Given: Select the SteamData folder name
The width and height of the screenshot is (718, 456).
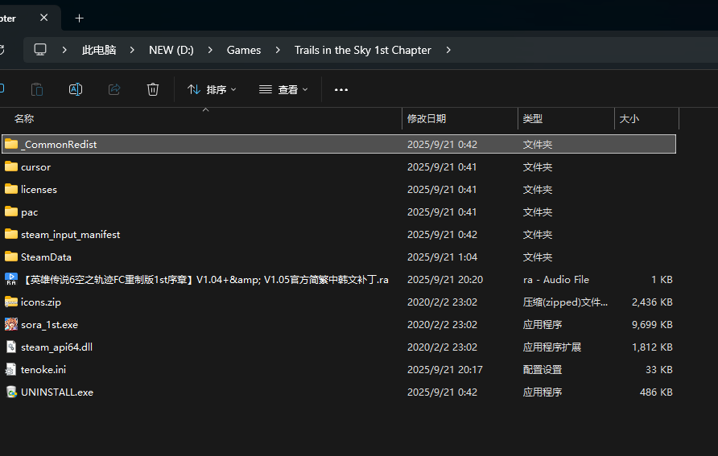Looking at the screenshot, I should (x=46, y=257).
